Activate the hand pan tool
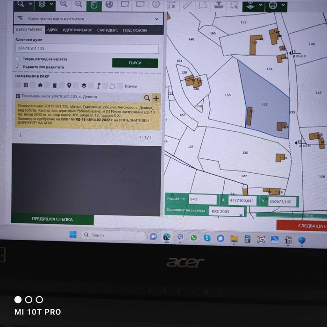The height and width of the screenshot is (327, 327). pyautogui.click(x=94, y=5)
